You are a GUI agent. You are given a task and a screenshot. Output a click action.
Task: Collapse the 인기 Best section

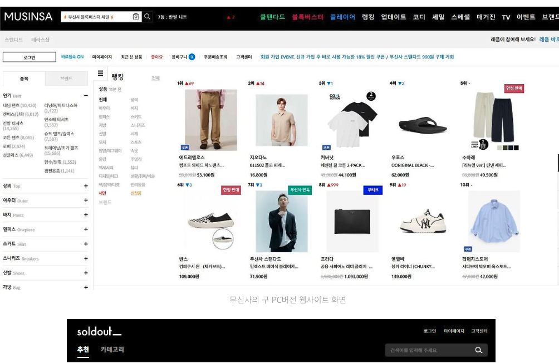(x=86, y=96)
